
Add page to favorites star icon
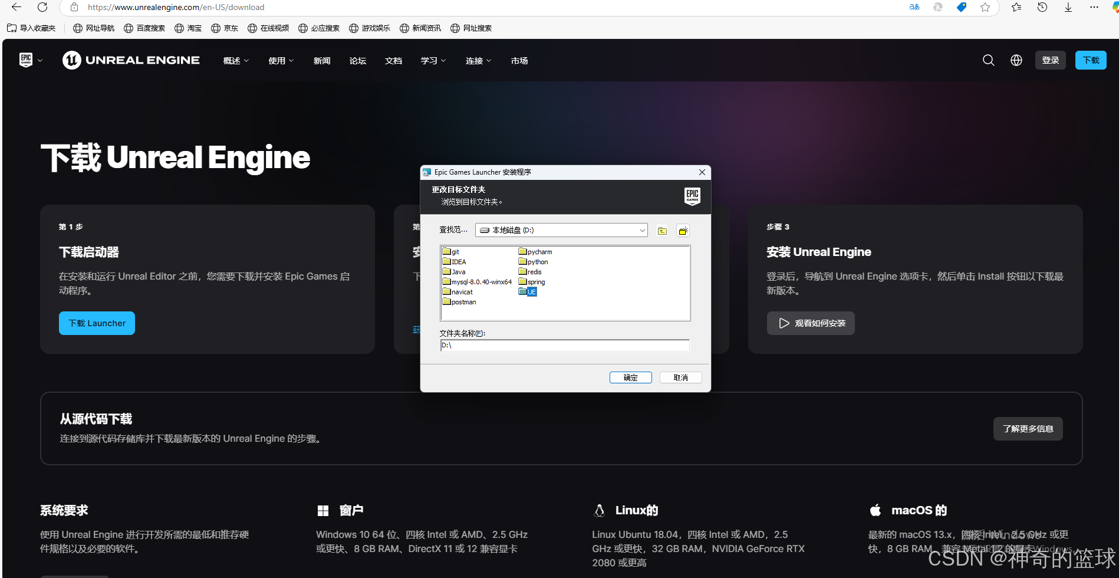point(985,7)
